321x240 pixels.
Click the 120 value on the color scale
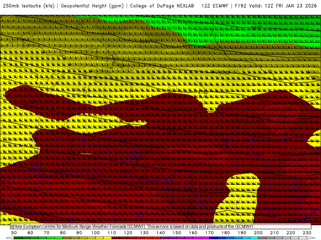128,233
